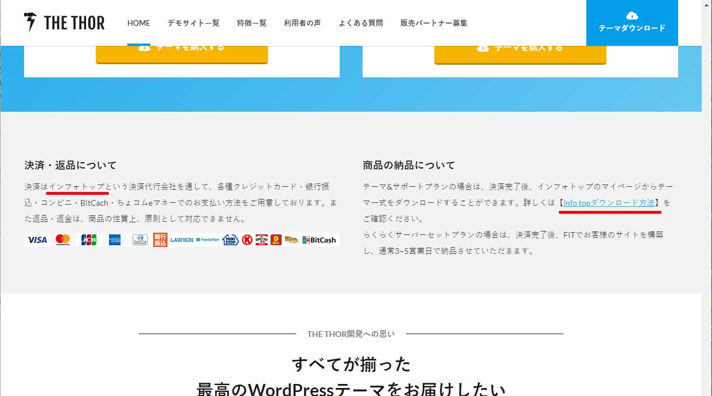Screen dimensions: 712x396
Task: Click the JCB card logo
Action: point(88,240)
